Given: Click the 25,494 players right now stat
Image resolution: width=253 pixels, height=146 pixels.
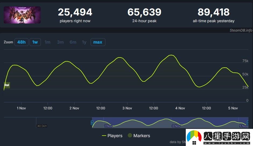Looking at the screenshot, I should [x=75, y=12].
